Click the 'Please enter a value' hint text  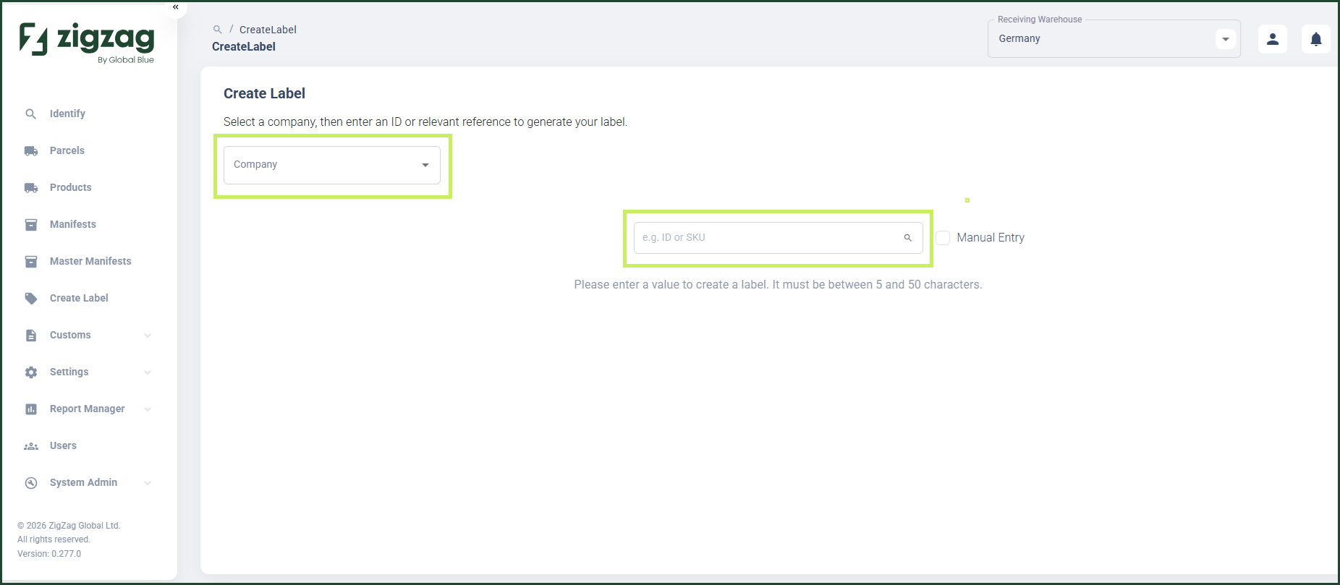(x=779, y=285)
